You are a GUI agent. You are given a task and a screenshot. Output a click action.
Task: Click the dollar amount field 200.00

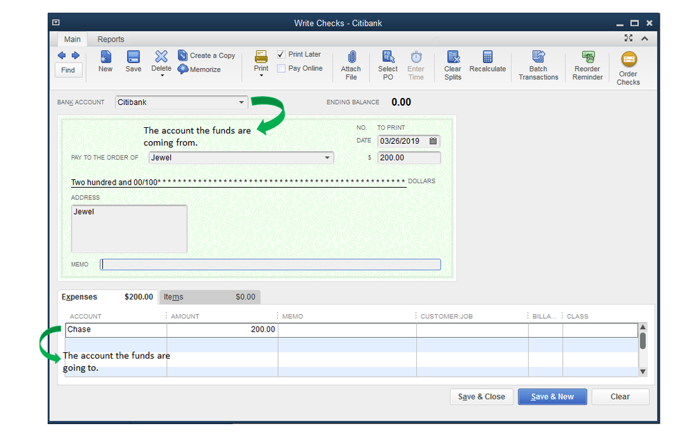coord(409,158)
